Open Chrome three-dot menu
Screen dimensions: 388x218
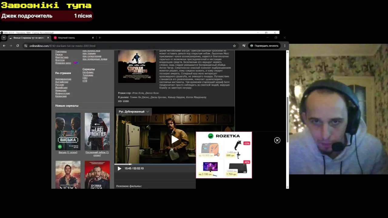[x=285, y=46]
